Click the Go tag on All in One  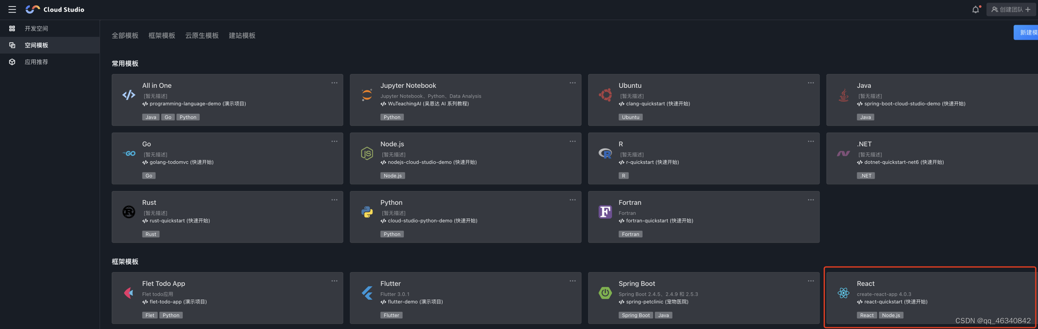click(168, 117)
